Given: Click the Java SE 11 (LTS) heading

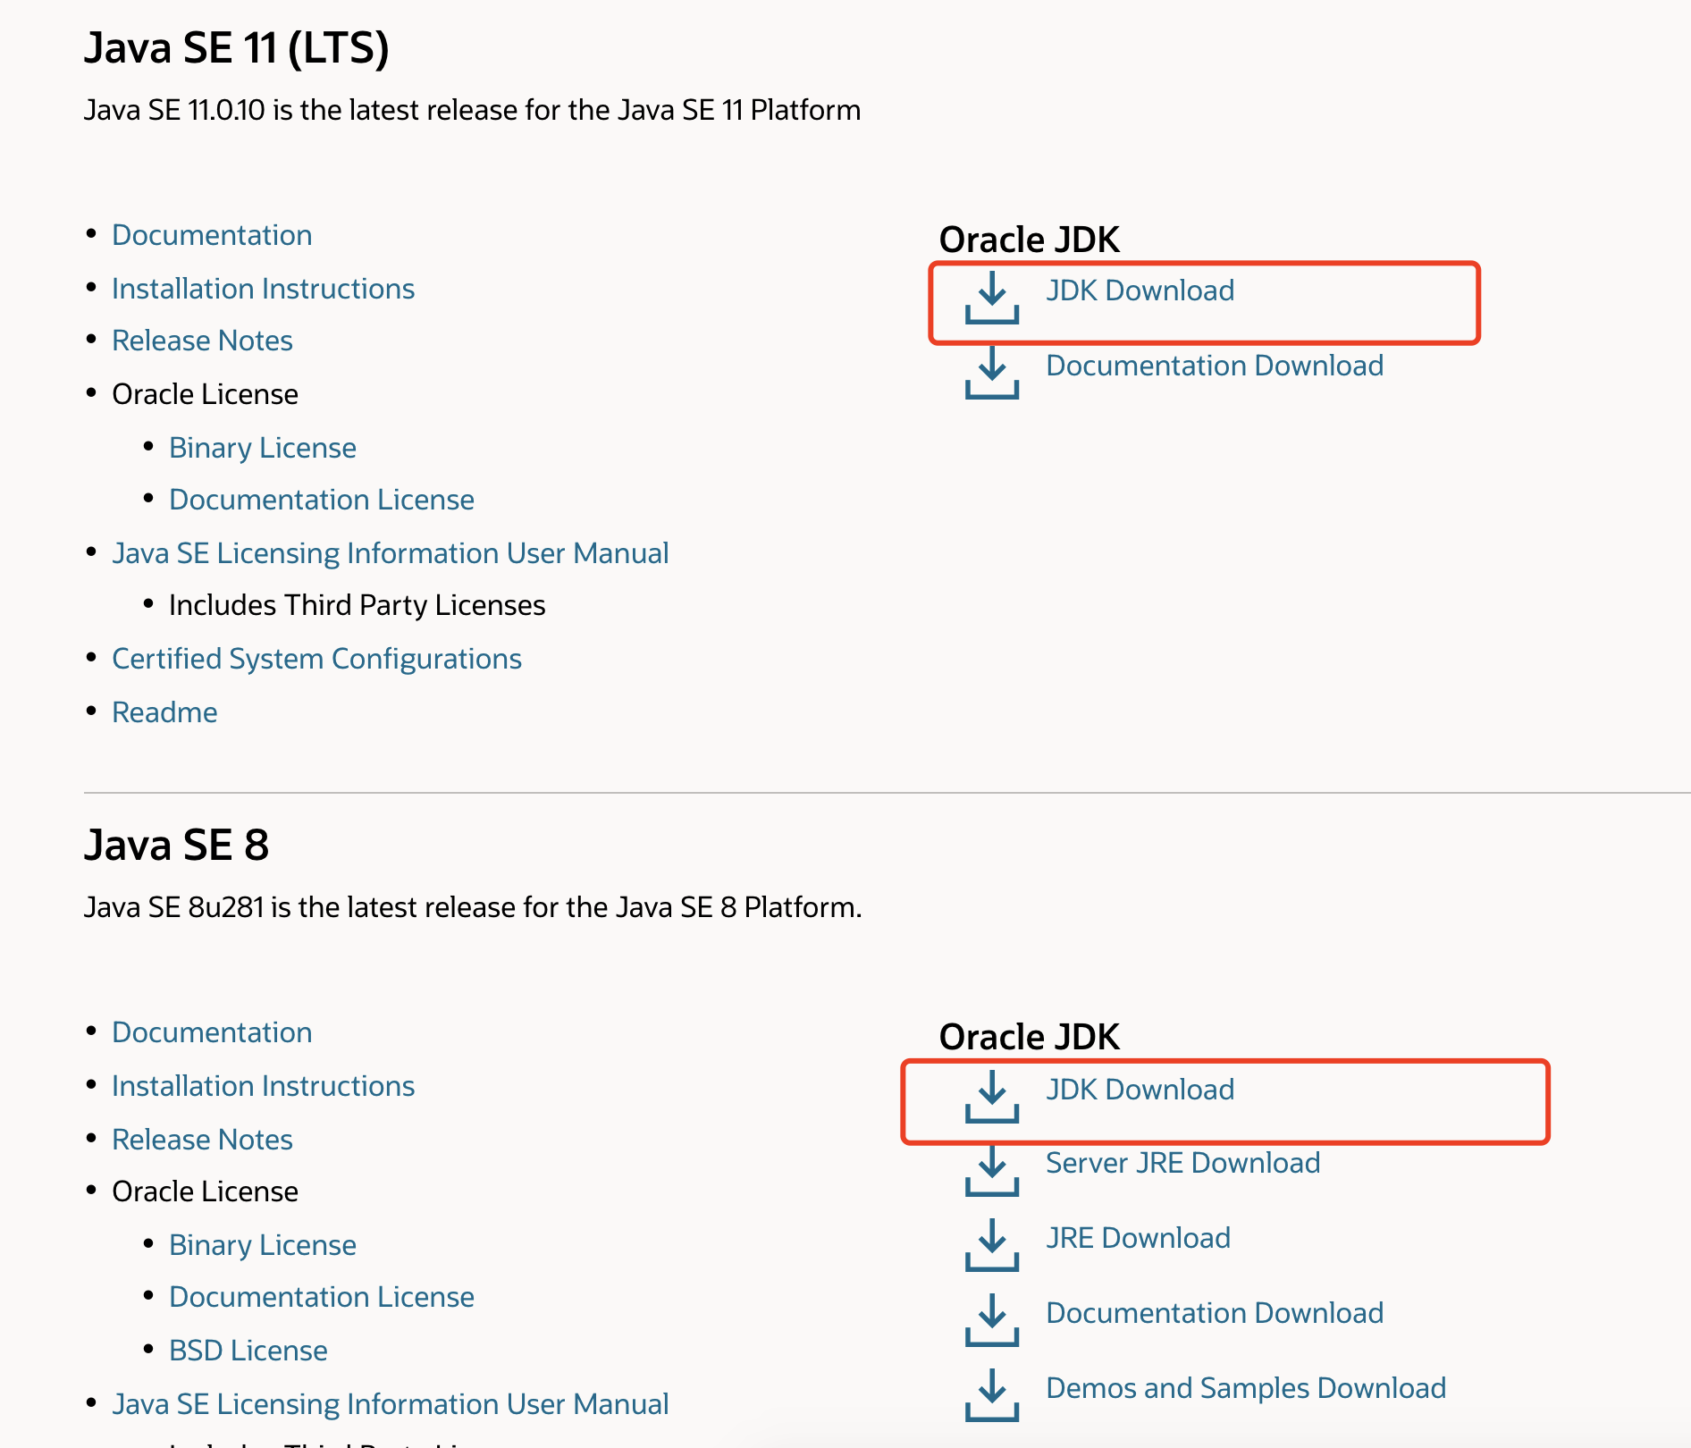Looking at the screenshot, I should (x=237, y=48).
